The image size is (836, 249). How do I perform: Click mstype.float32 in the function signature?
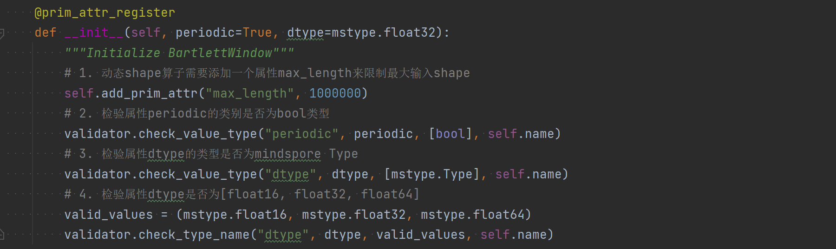pos(383,33)
